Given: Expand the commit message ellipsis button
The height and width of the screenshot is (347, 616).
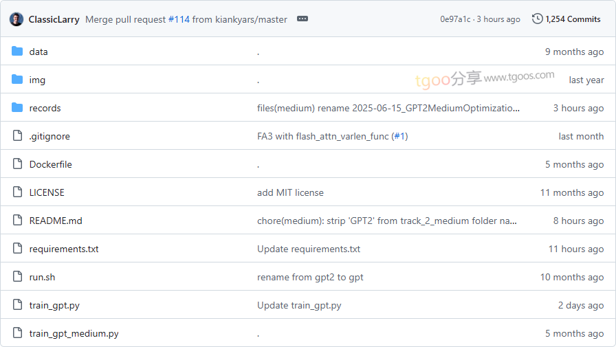Looking at the screenshot, I should pyautogui.click(x=302, y=19).
